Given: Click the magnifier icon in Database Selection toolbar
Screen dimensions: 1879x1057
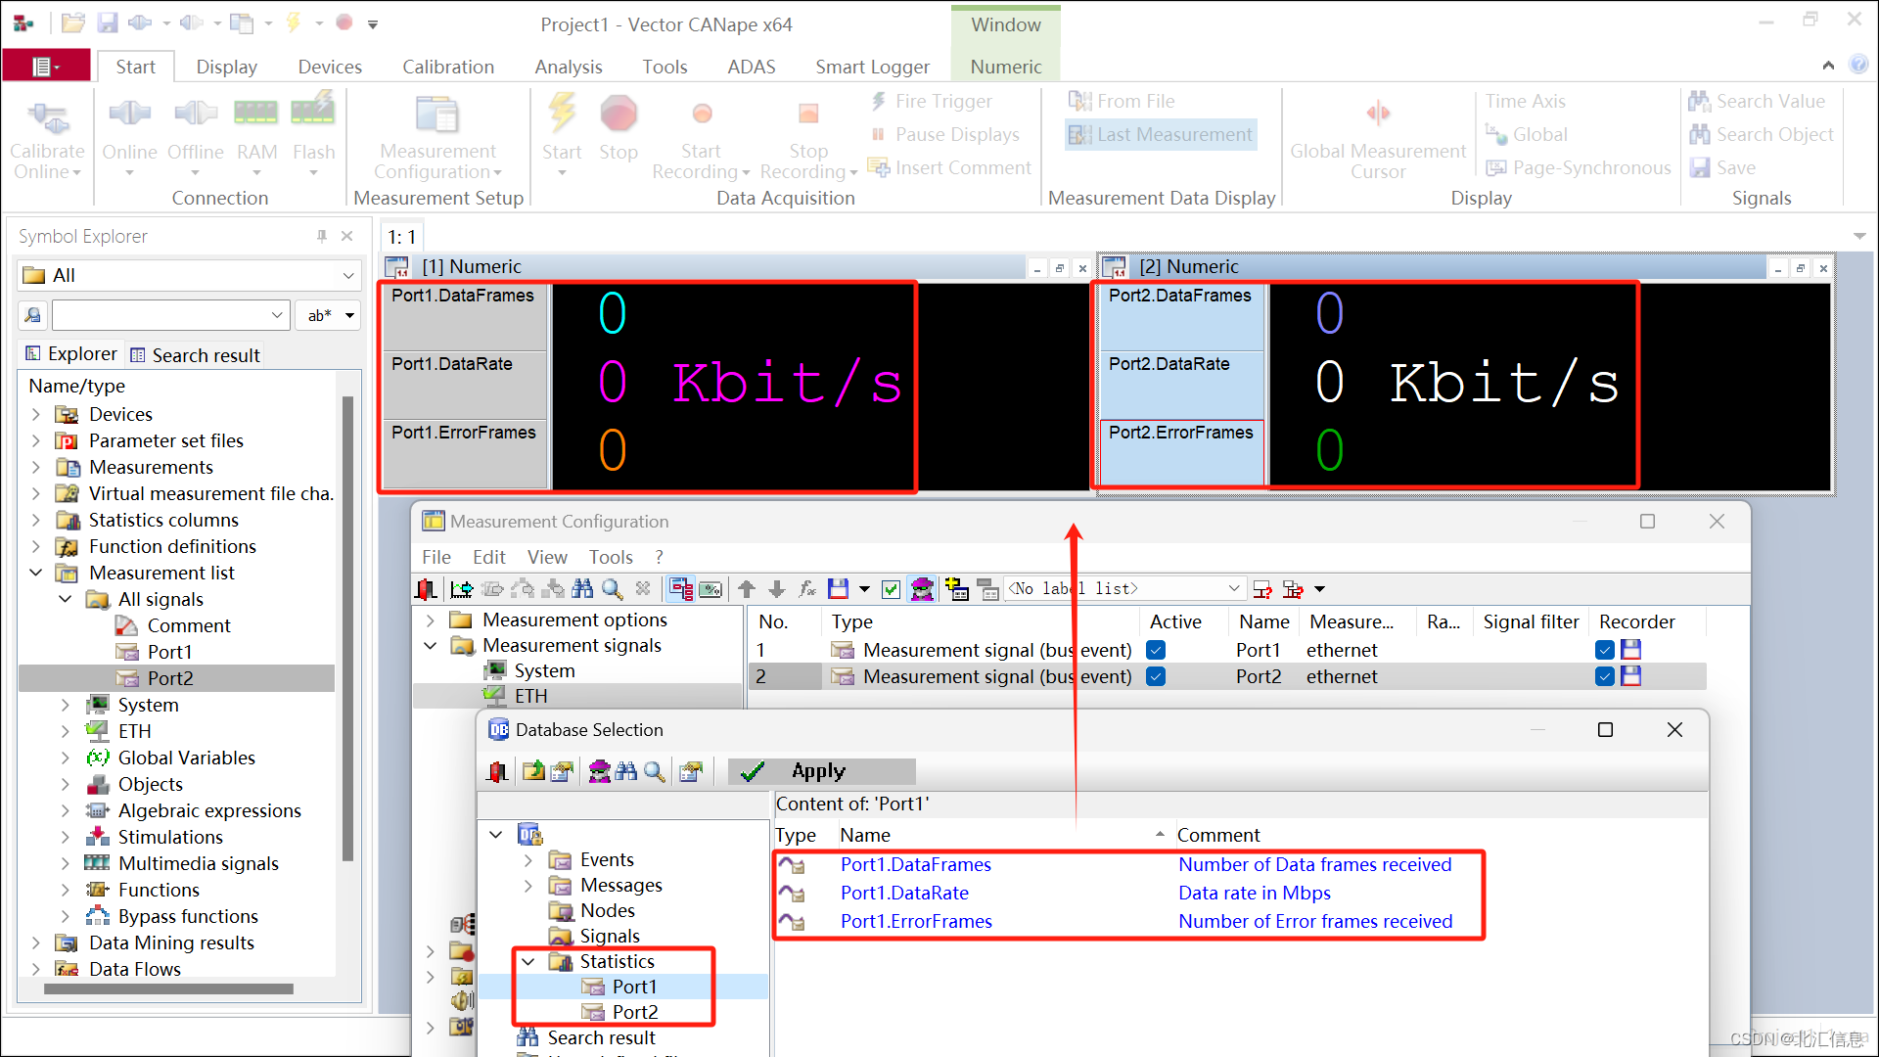Looking at the screenshot, I should coord(655,772).
